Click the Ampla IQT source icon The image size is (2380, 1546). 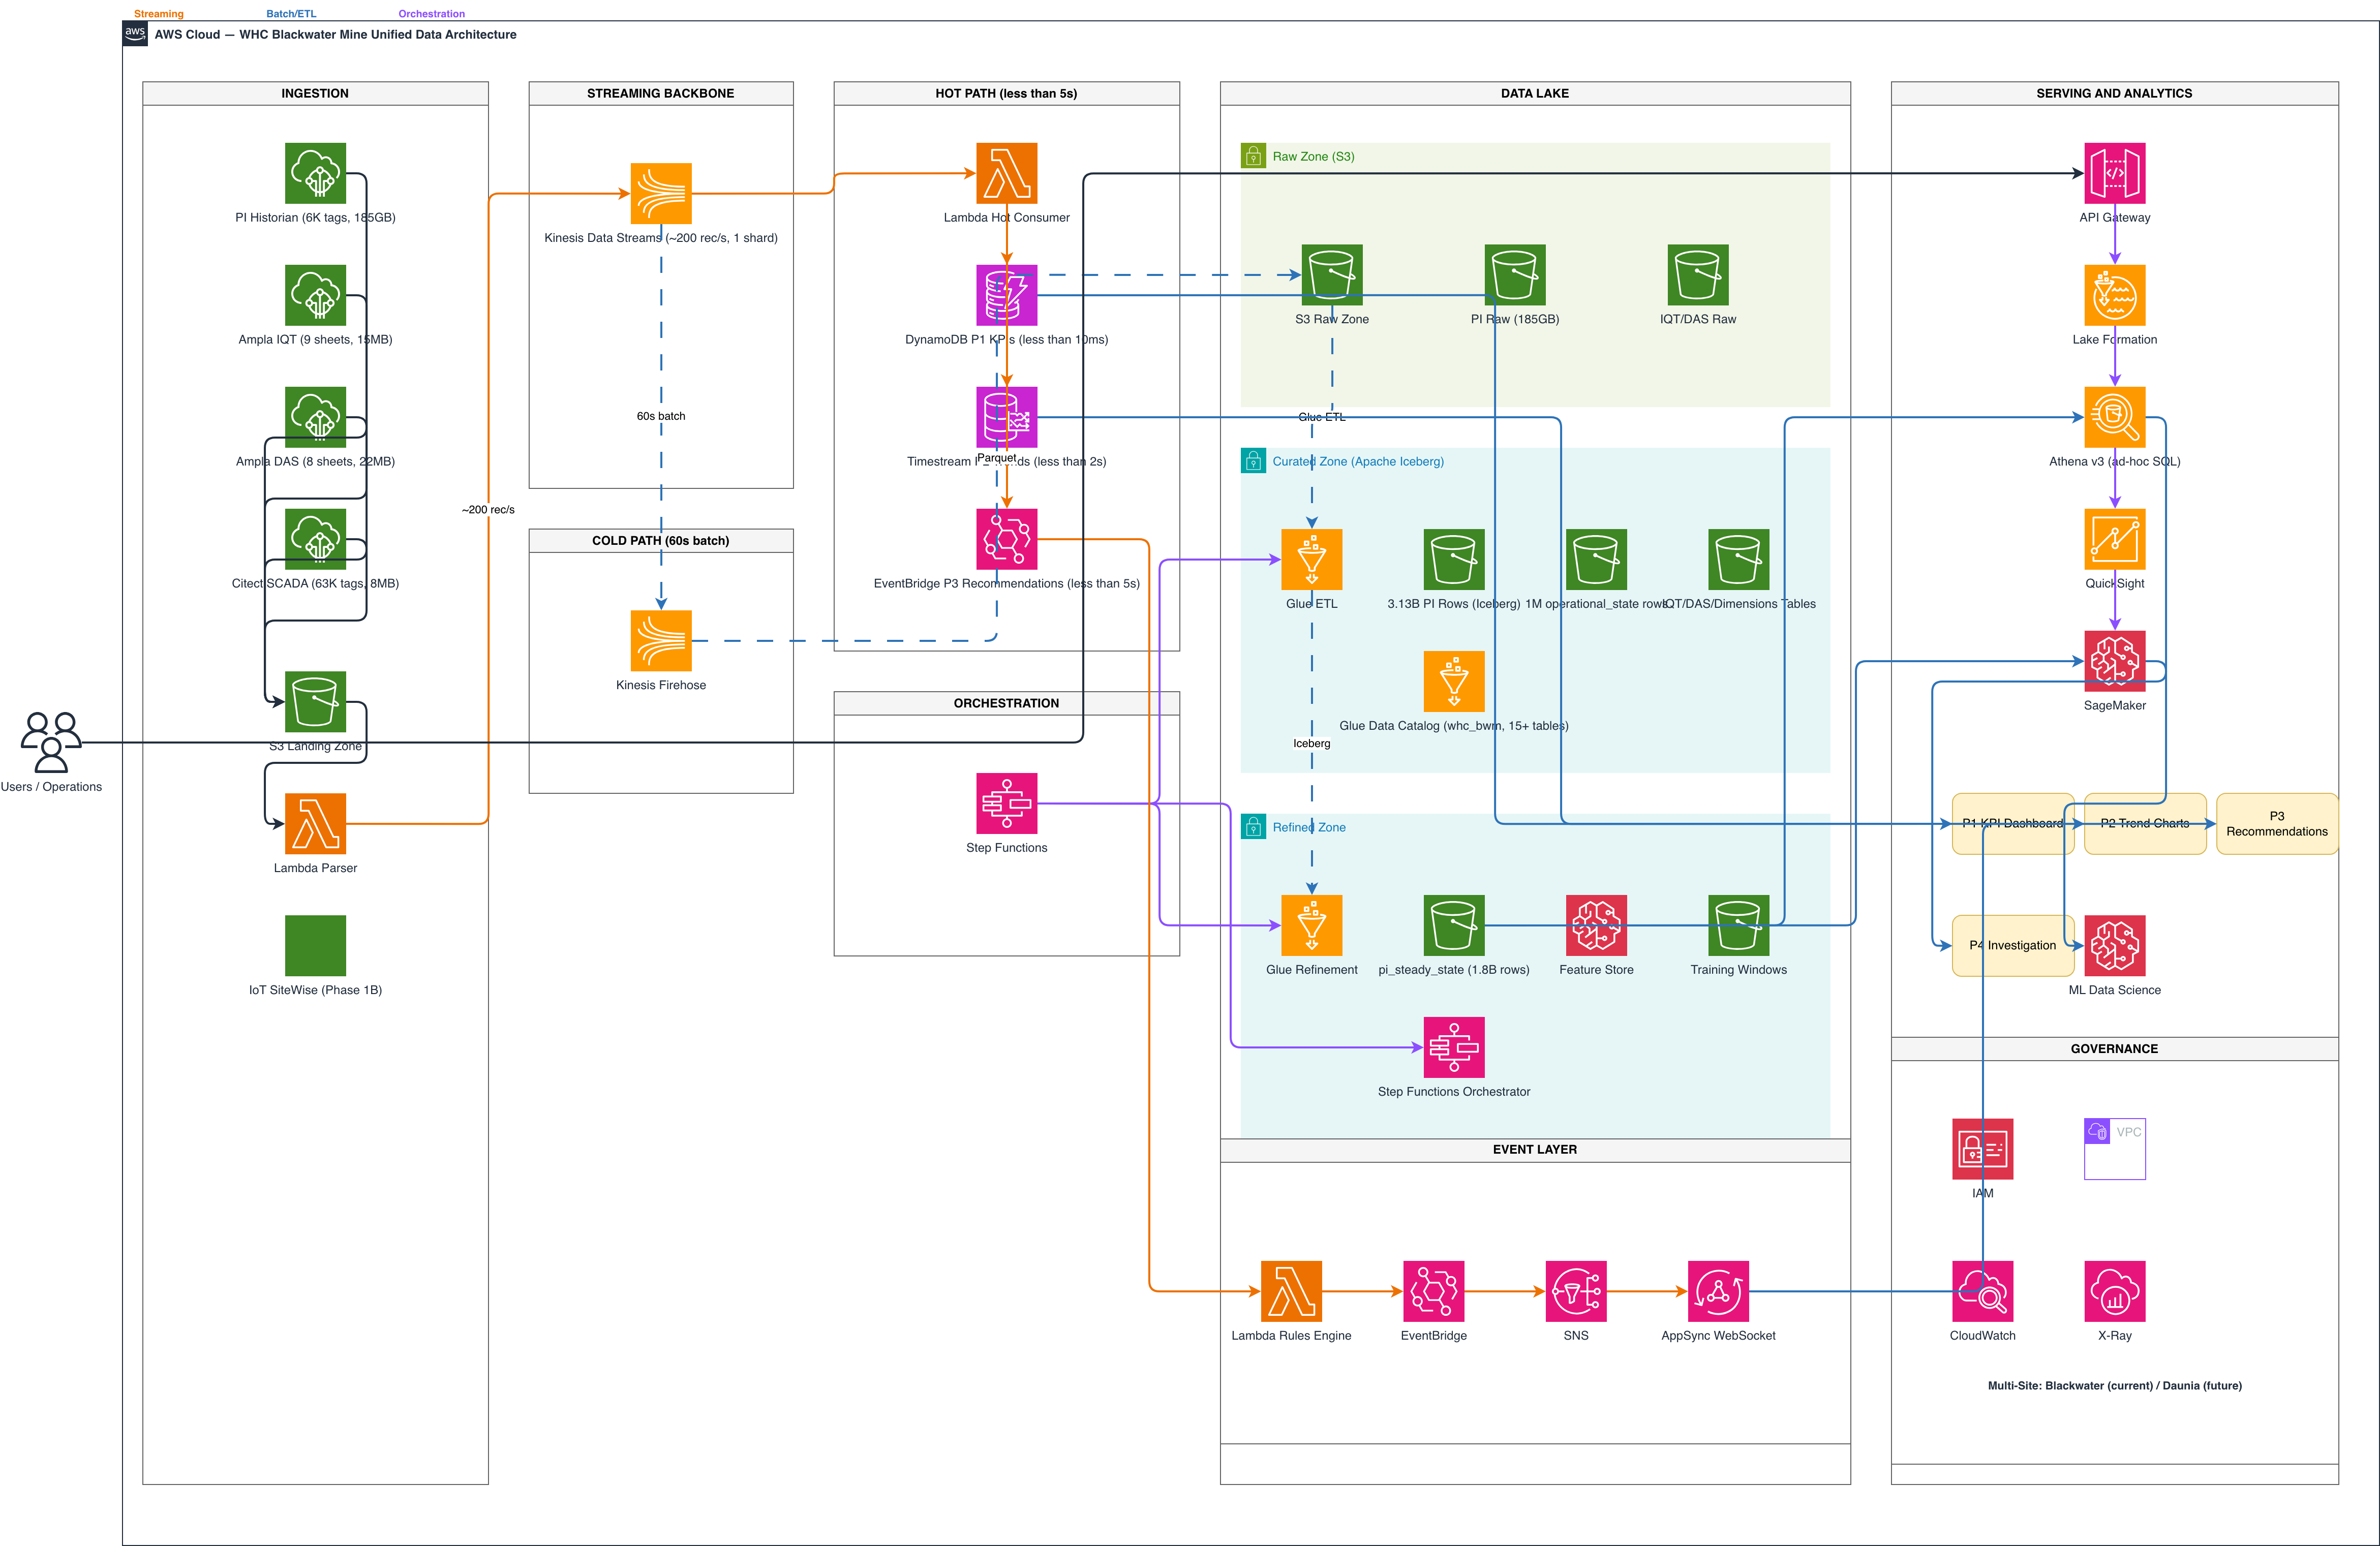(315, 295)
